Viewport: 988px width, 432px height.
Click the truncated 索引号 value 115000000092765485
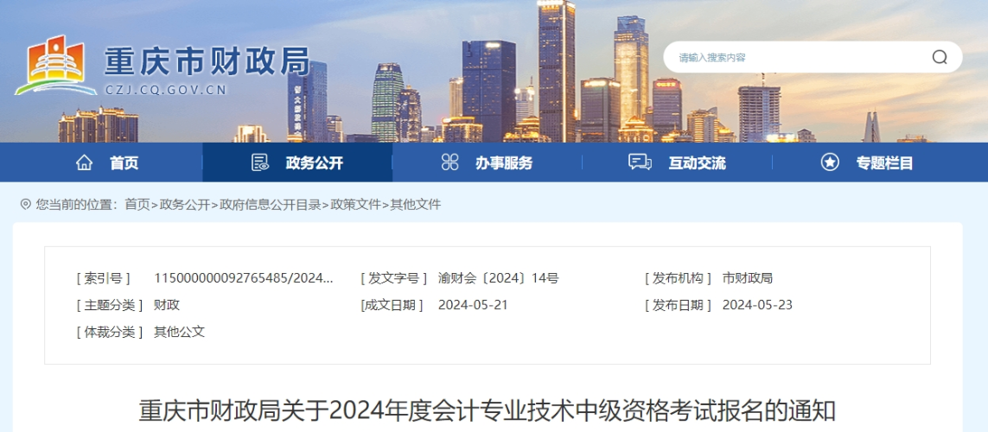[x=243, y=278]
